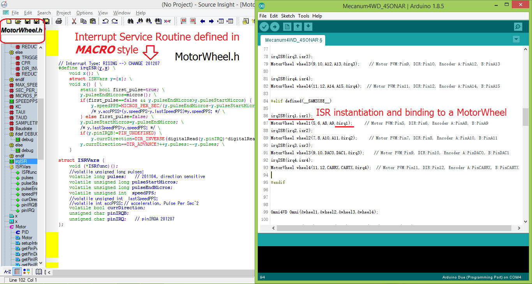
Task: Select the endif entry above irqISR
Action: coord(19,156)
